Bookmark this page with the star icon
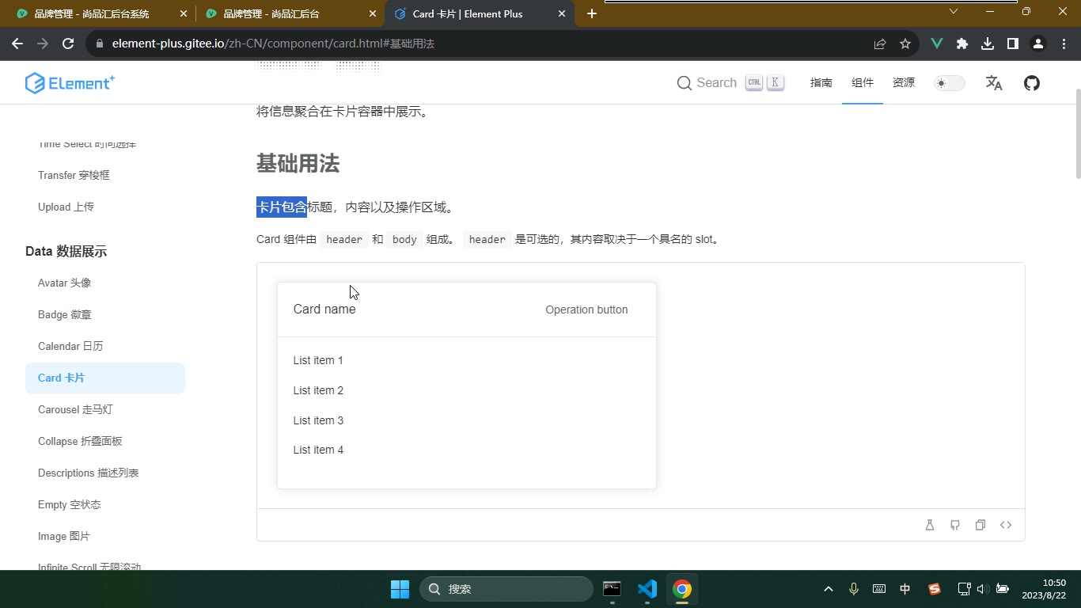Viewport: 1081px width, 608px height. pyautogui.click(x=905, y=44)
